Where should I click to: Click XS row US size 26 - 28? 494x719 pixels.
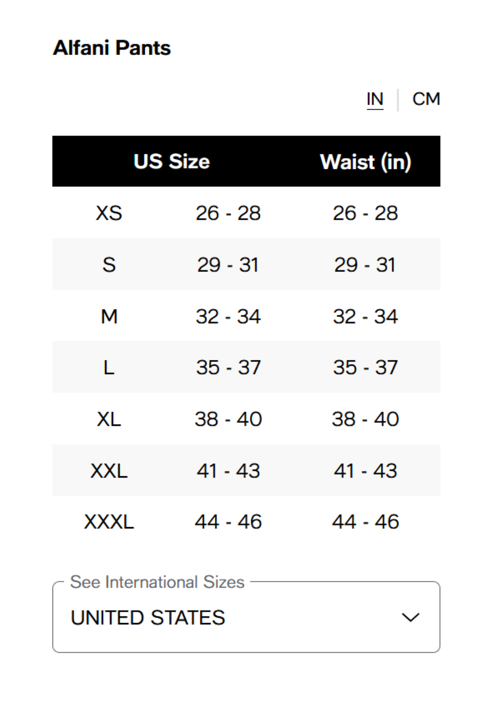coord(228,213)
